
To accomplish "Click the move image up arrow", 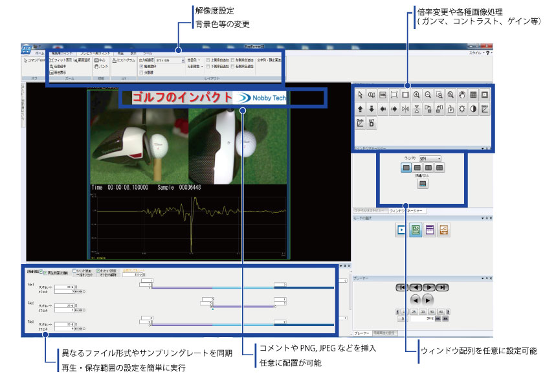I will (x=360, y=109).
